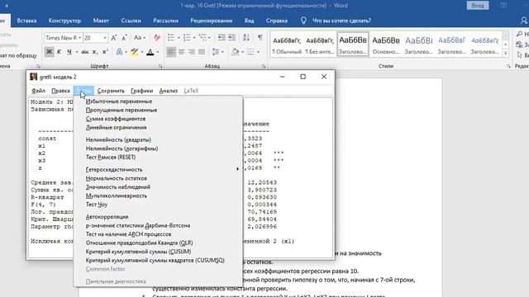This screenshot has height=297, width=529.
Task: Create a bulleted list
Action: point(171,37)
